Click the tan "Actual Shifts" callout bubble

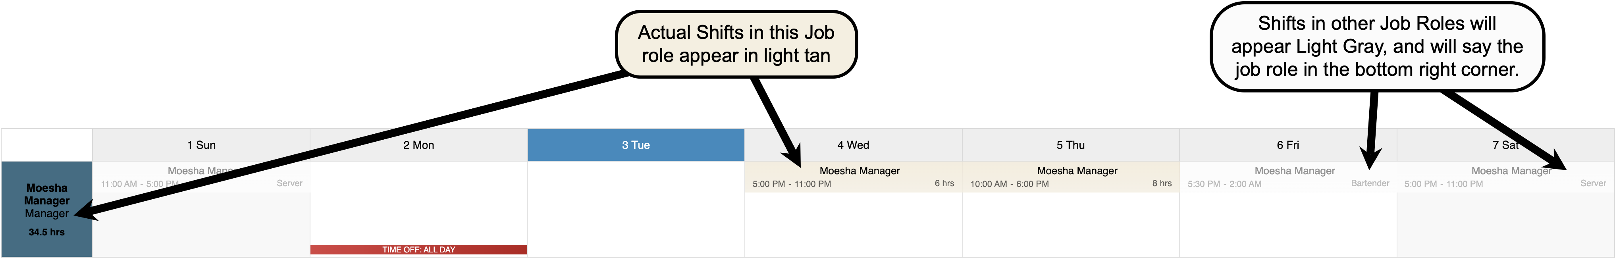click(x=736, y=44)
